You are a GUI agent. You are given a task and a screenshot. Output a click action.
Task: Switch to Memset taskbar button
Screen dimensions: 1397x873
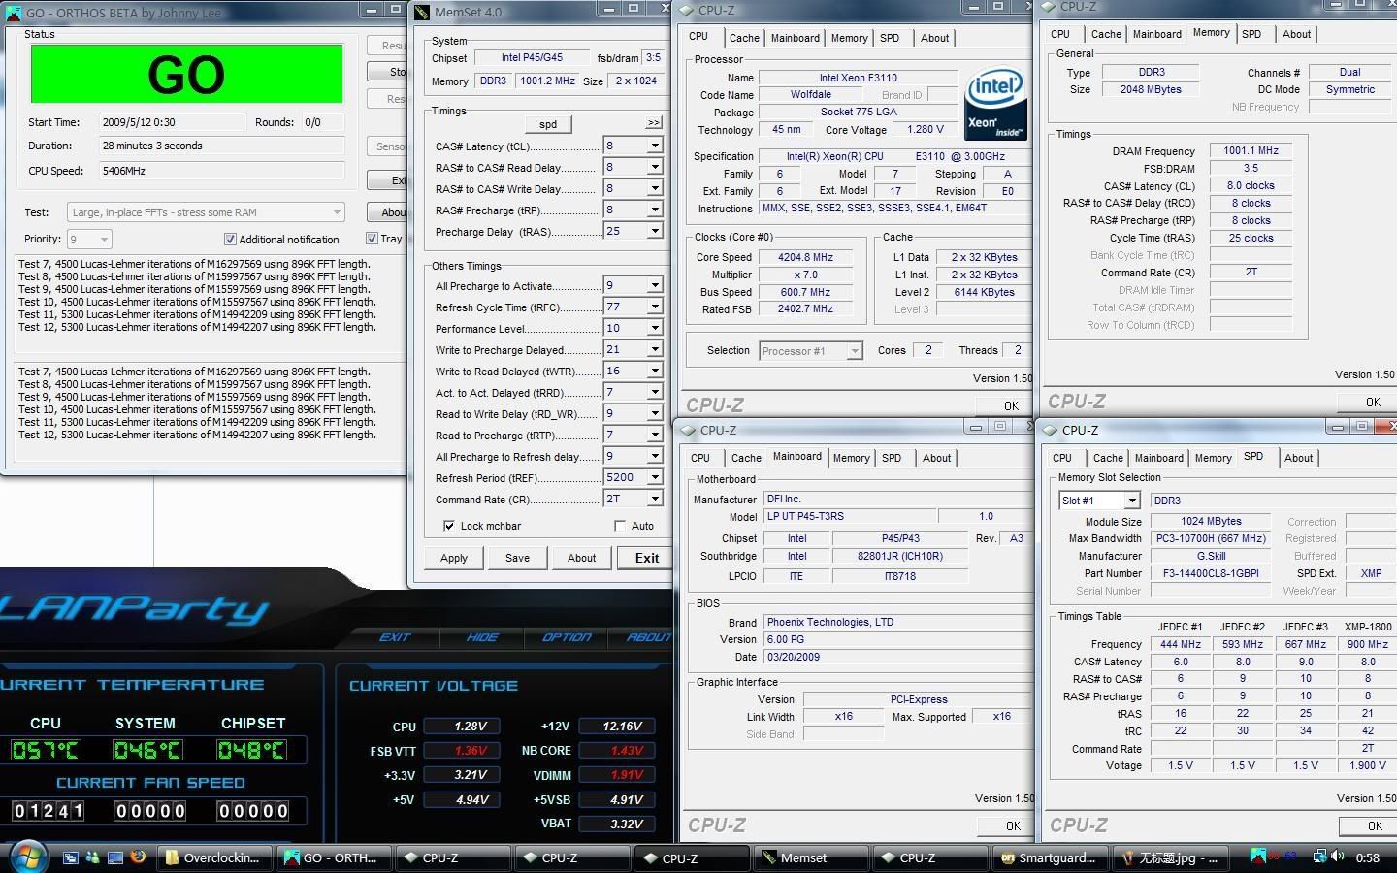pos(810,857)
